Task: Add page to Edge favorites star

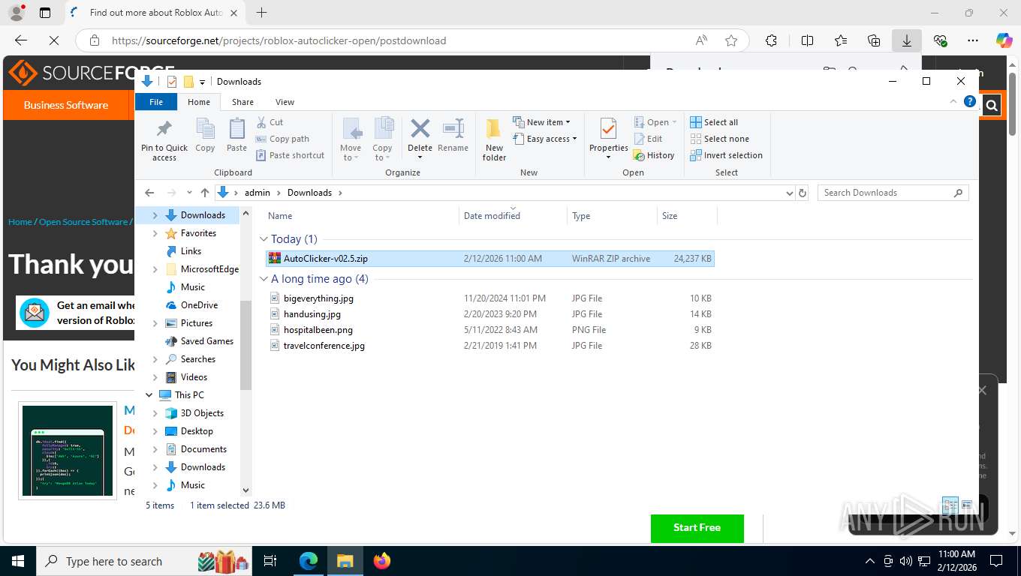Action: pyautogui.click(x=730, y=40)
